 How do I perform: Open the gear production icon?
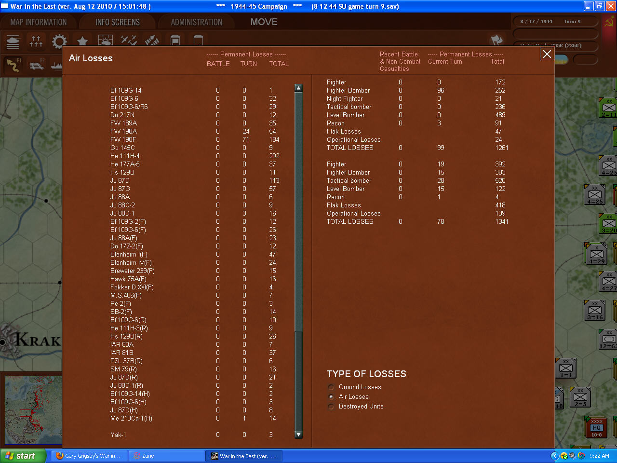[x=59, y=42]
